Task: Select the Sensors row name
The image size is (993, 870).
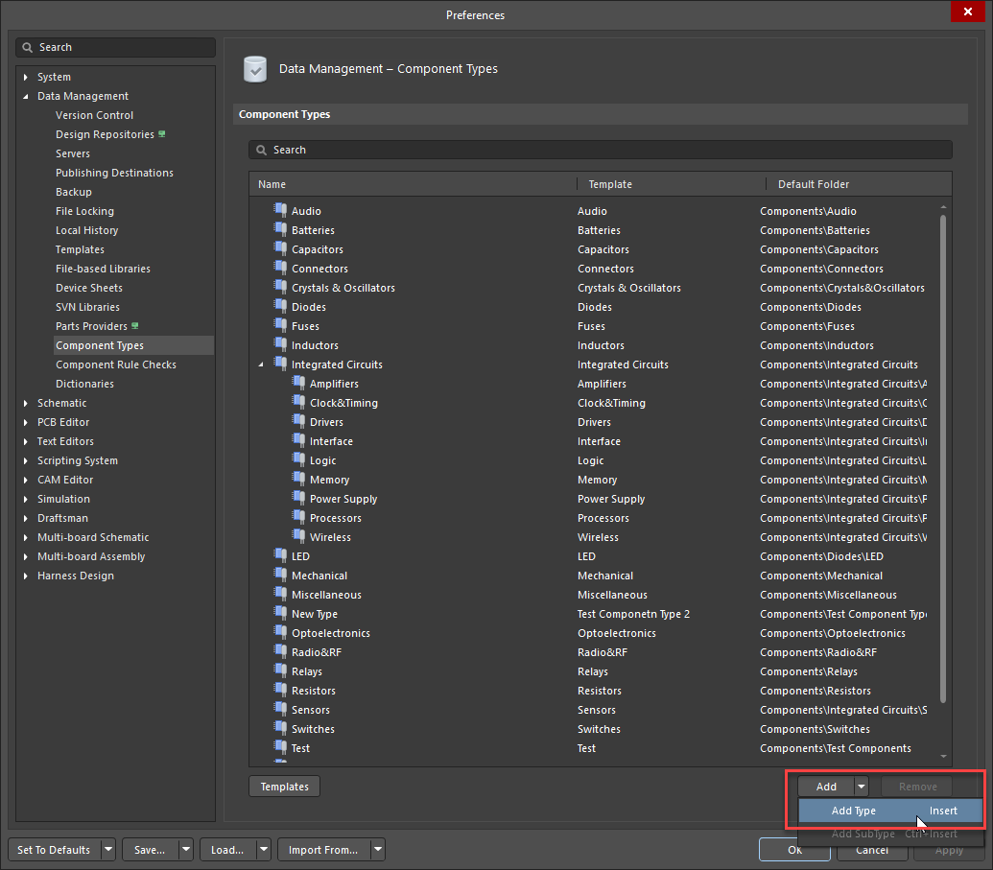Action: (310, 710)
